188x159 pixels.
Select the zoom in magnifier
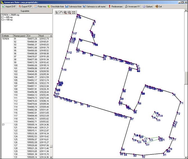(65, 12)
